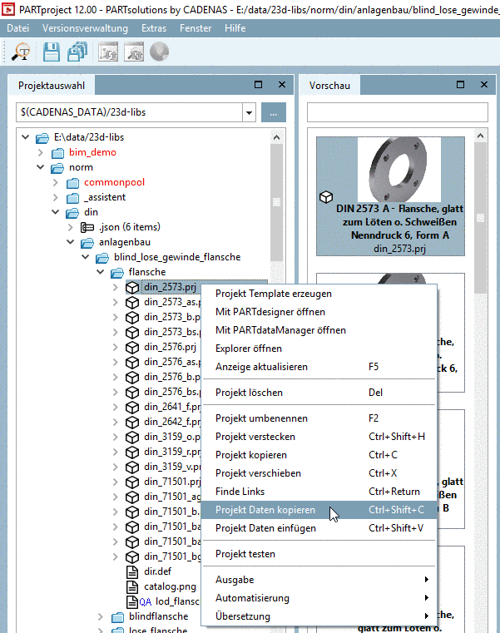Open the $(CADENAS_DATA)/23d-libs path dropdown
The width and height of the screenshot is (500, 633).
pyautogui.click(x=250, y=112)
